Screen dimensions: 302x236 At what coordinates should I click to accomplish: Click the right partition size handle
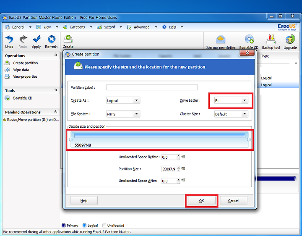click(249, 139)
